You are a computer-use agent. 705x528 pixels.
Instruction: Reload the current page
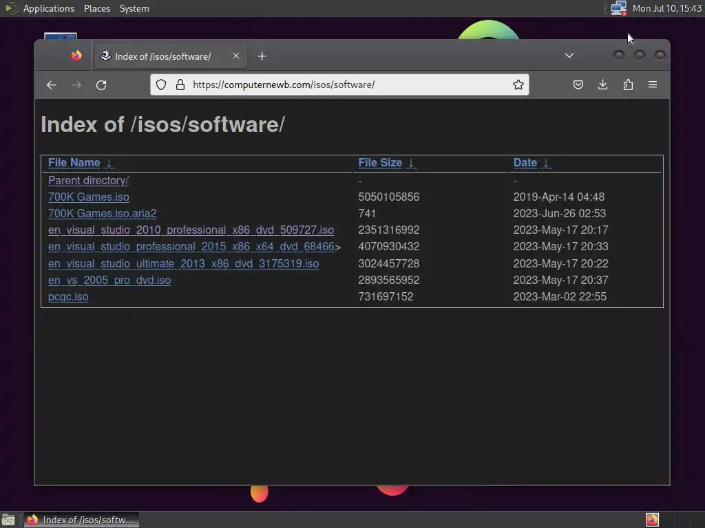[102, 85]
